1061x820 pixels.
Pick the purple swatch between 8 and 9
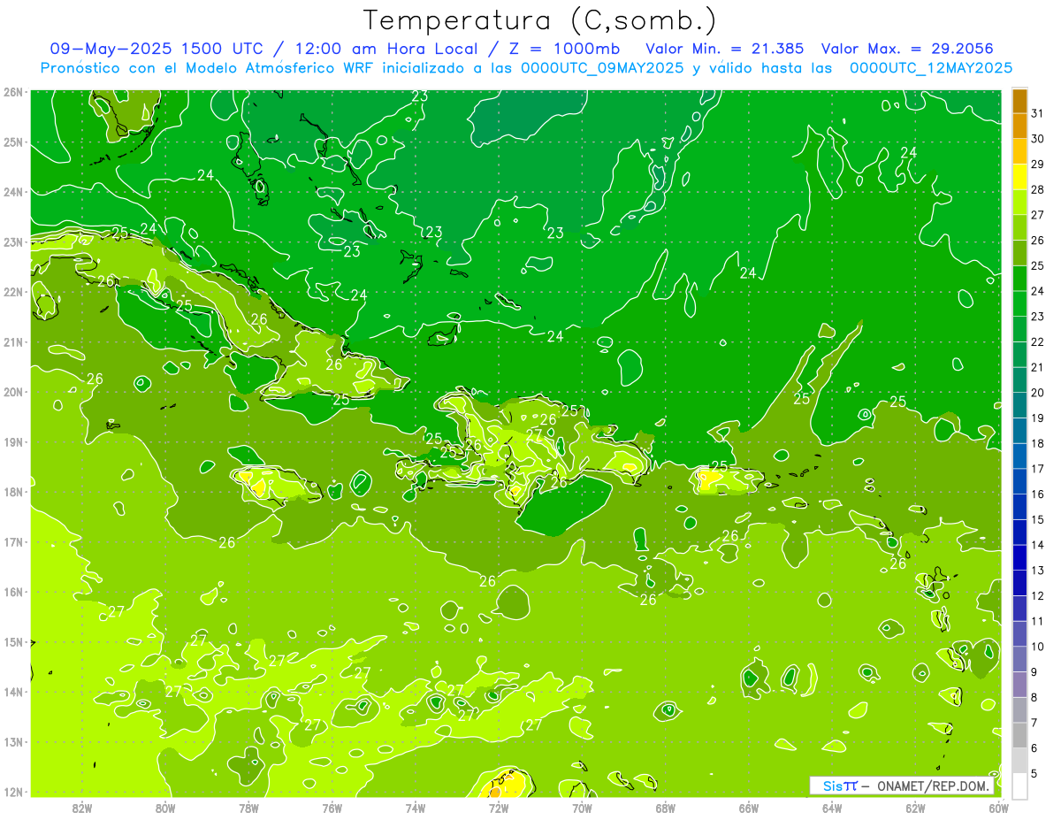1019,685
